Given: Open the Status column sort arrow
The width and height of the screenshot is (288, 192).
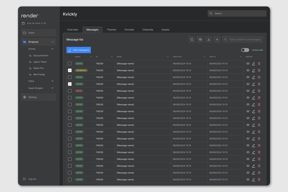Looking at the screenshot, I should [91, 57].
